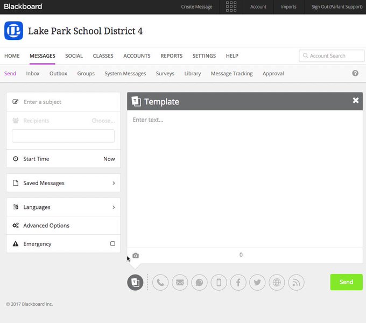The width and height of the screenshot is (366, 323).
Task: Open Account link in top bar
Action: pyautogui.click(x=258, y=7)
